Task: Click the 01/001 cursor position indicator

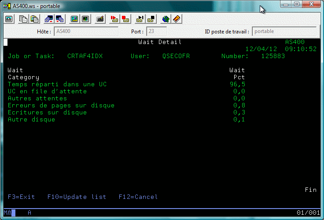Action: 308,213
